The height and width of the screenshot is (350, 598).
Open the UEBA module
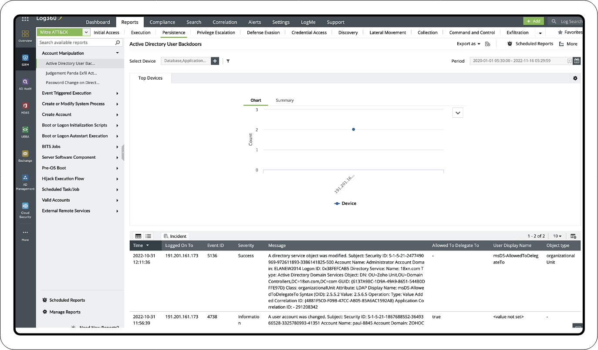coord(25,132)
